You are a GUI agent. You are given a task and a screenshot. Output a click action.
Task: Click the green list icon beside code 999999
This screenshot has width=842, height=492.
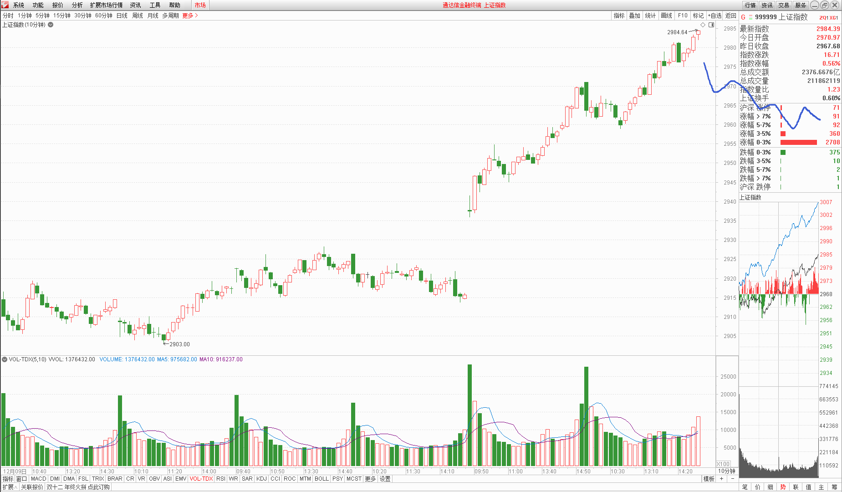pos(750,17)
